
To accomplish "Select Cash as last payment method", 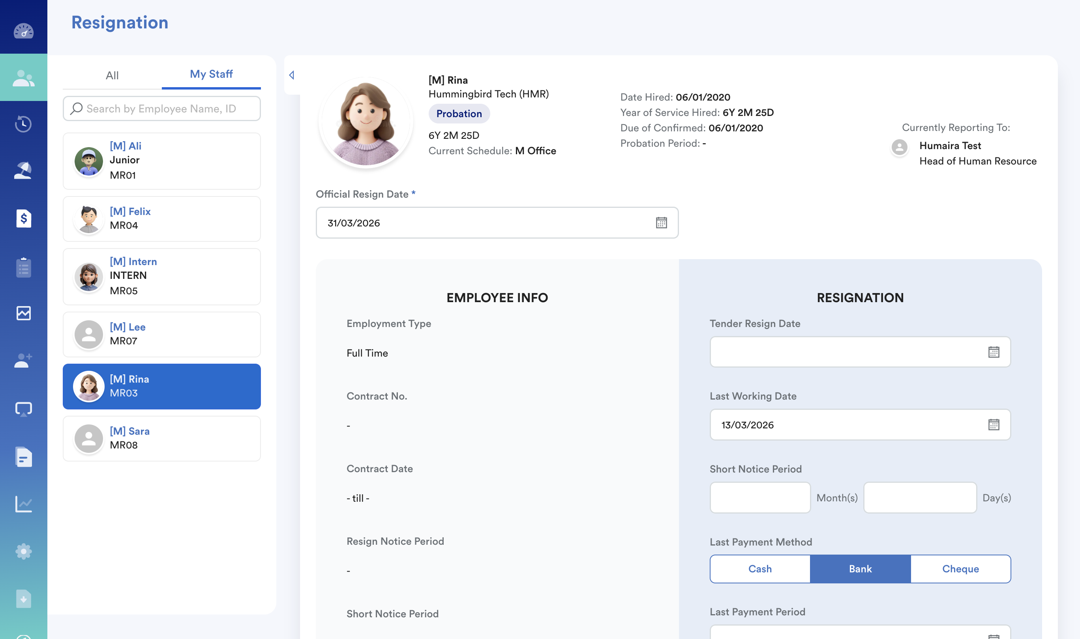I will tap(760, 569).
